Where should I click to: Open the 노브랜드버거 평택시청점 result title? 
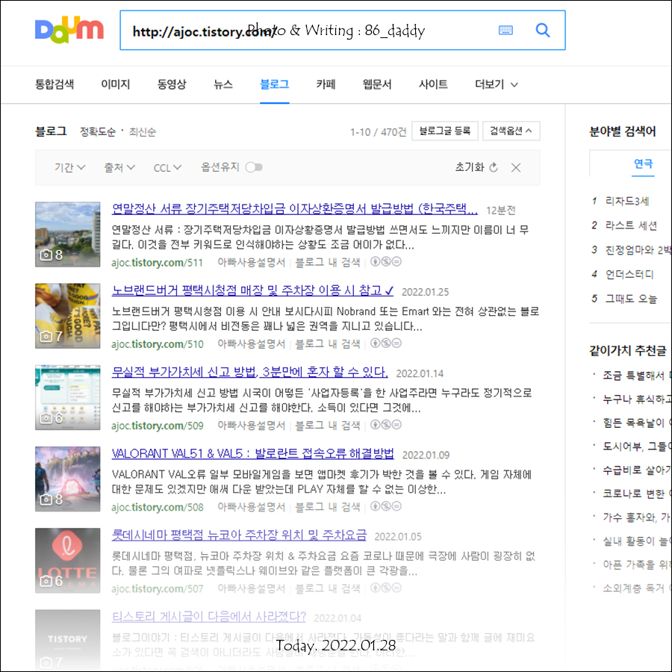click(252, 290)
